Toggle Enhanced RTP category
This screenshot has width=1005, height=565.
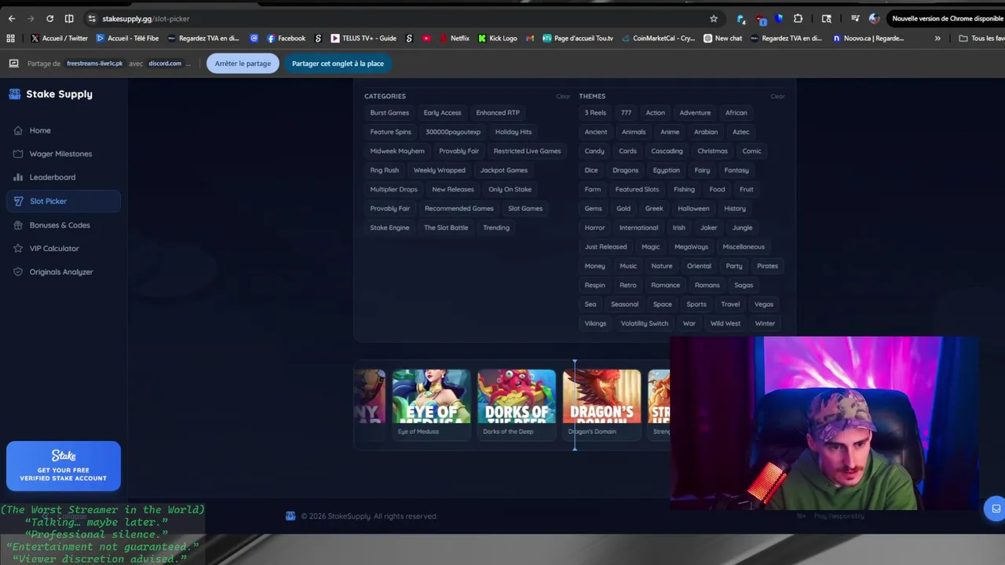[498, 113]
